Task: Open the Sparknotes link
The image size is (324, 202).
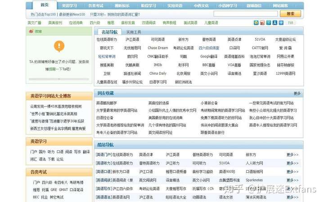Action: (254, 180)
